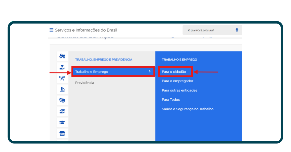Select the hand-with-heart social assistance icon
The image size is (291, 152).
coord(62,67)
